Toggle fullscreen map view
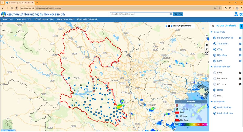The image size is (243, 132). pos(207,53)
